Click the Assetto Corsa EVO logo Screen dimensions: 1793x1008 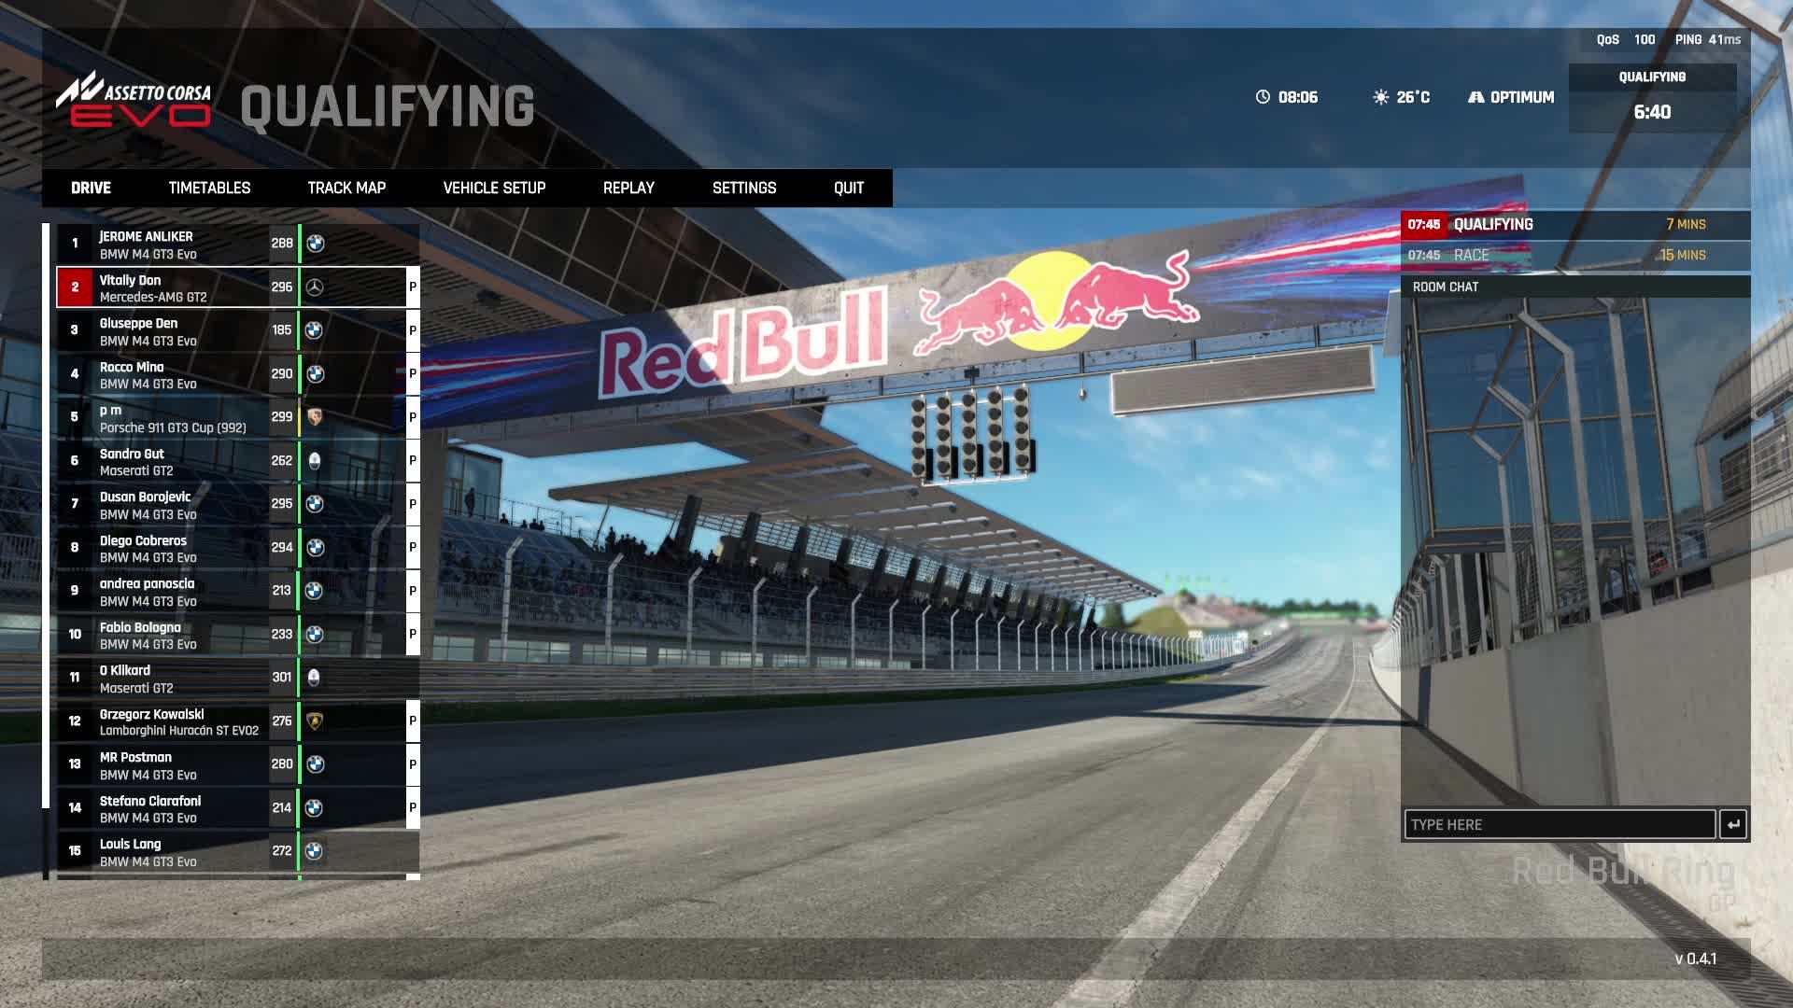pyautogui.click(x=134, y=99)
